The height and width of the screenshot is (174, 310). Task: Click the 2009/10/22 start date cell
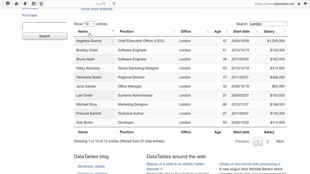(244, 122)
